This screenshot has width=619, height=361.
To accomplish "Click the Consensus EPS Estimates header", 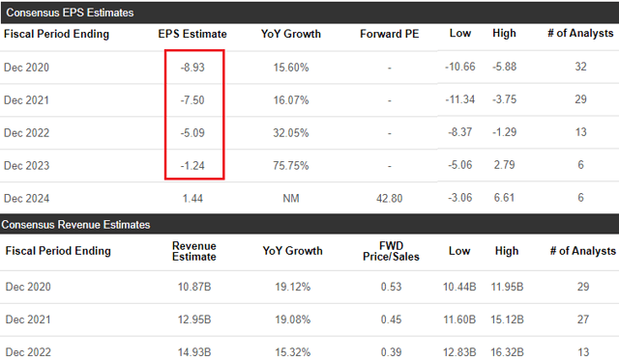I will (70, 13).
